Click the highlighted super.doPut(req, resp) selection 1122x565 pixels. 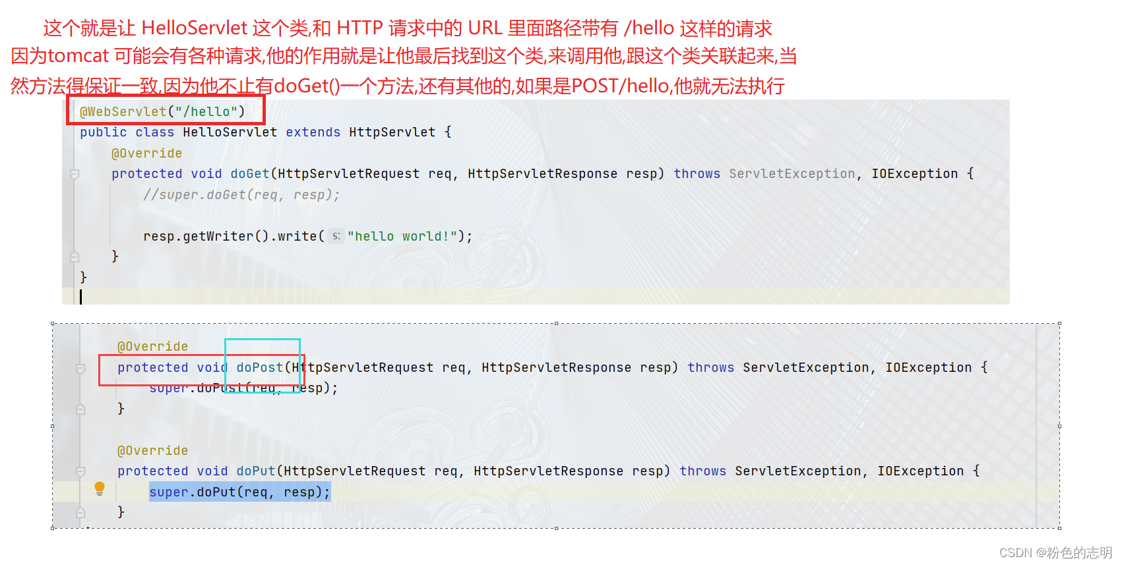pos(239,492)
